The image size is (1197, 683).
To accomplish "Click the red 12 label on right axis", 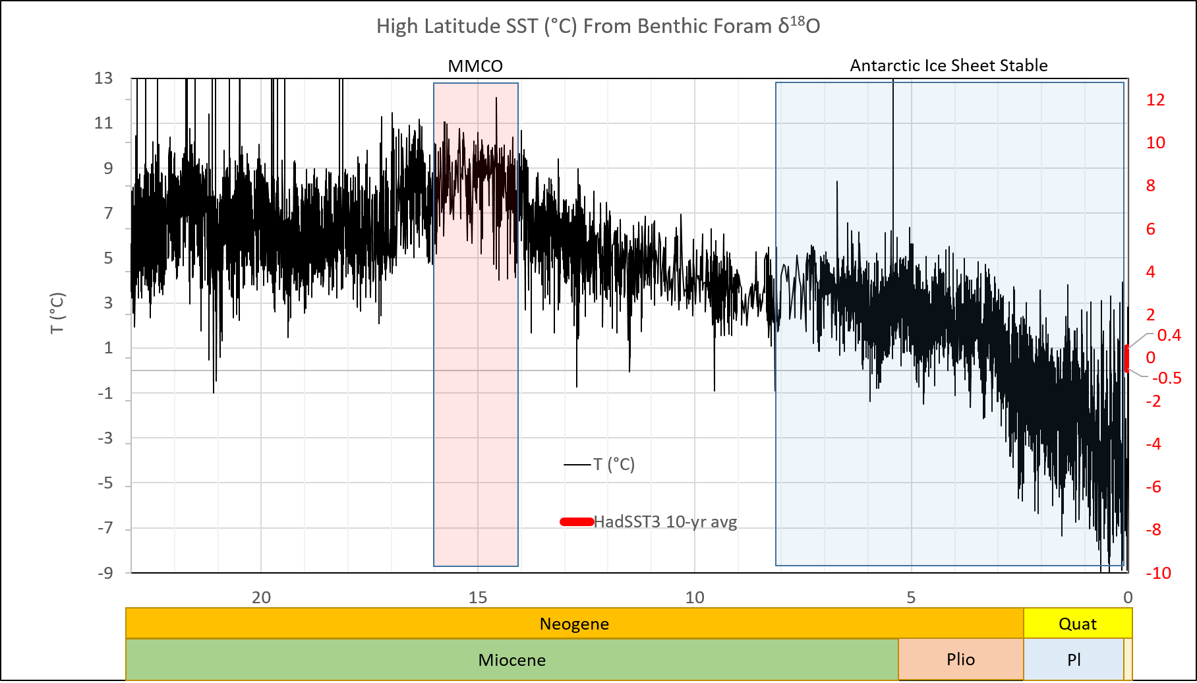I will [1155, 100].
